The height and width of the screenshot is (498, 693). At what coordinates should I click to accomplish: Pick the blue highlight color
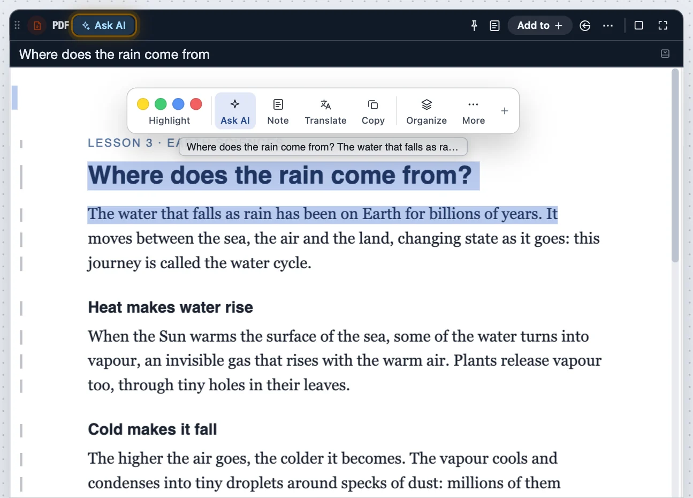tap(178, 104)
